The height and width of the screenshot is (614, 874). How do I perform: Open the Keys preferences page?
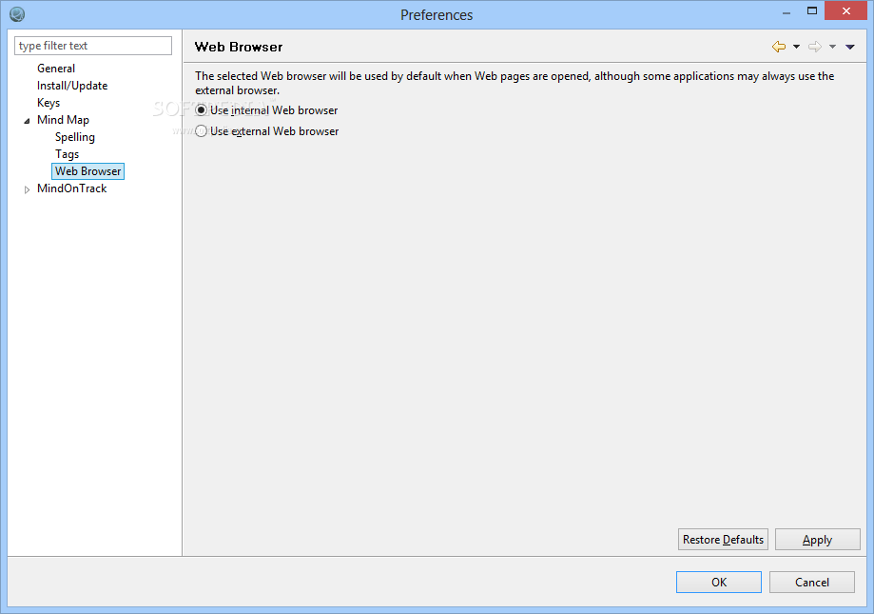click(49, 103)
